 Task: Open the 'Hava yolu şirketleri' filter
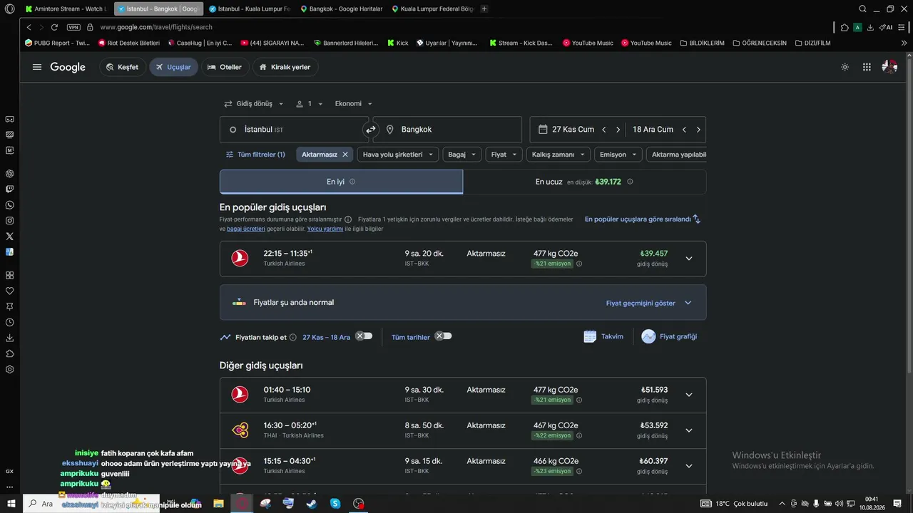point(398,155)
